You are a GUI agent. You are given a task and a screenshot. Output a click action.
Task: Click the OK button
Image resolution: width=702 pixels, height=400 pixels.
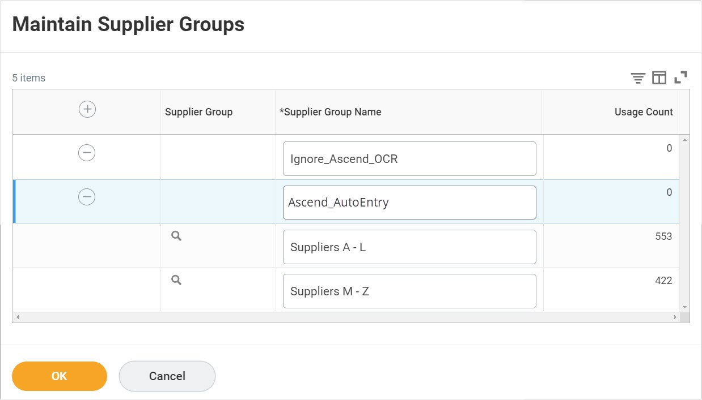(x=59, y=376)
